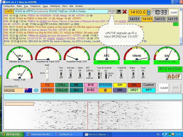Open the globe icon next to the flag
183x137 pixels.
pyautogui.click(x=36, y=90)
